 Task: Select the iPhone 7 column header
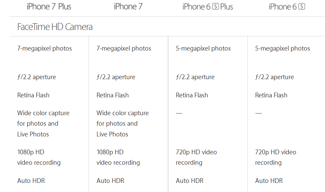(128, 7)
